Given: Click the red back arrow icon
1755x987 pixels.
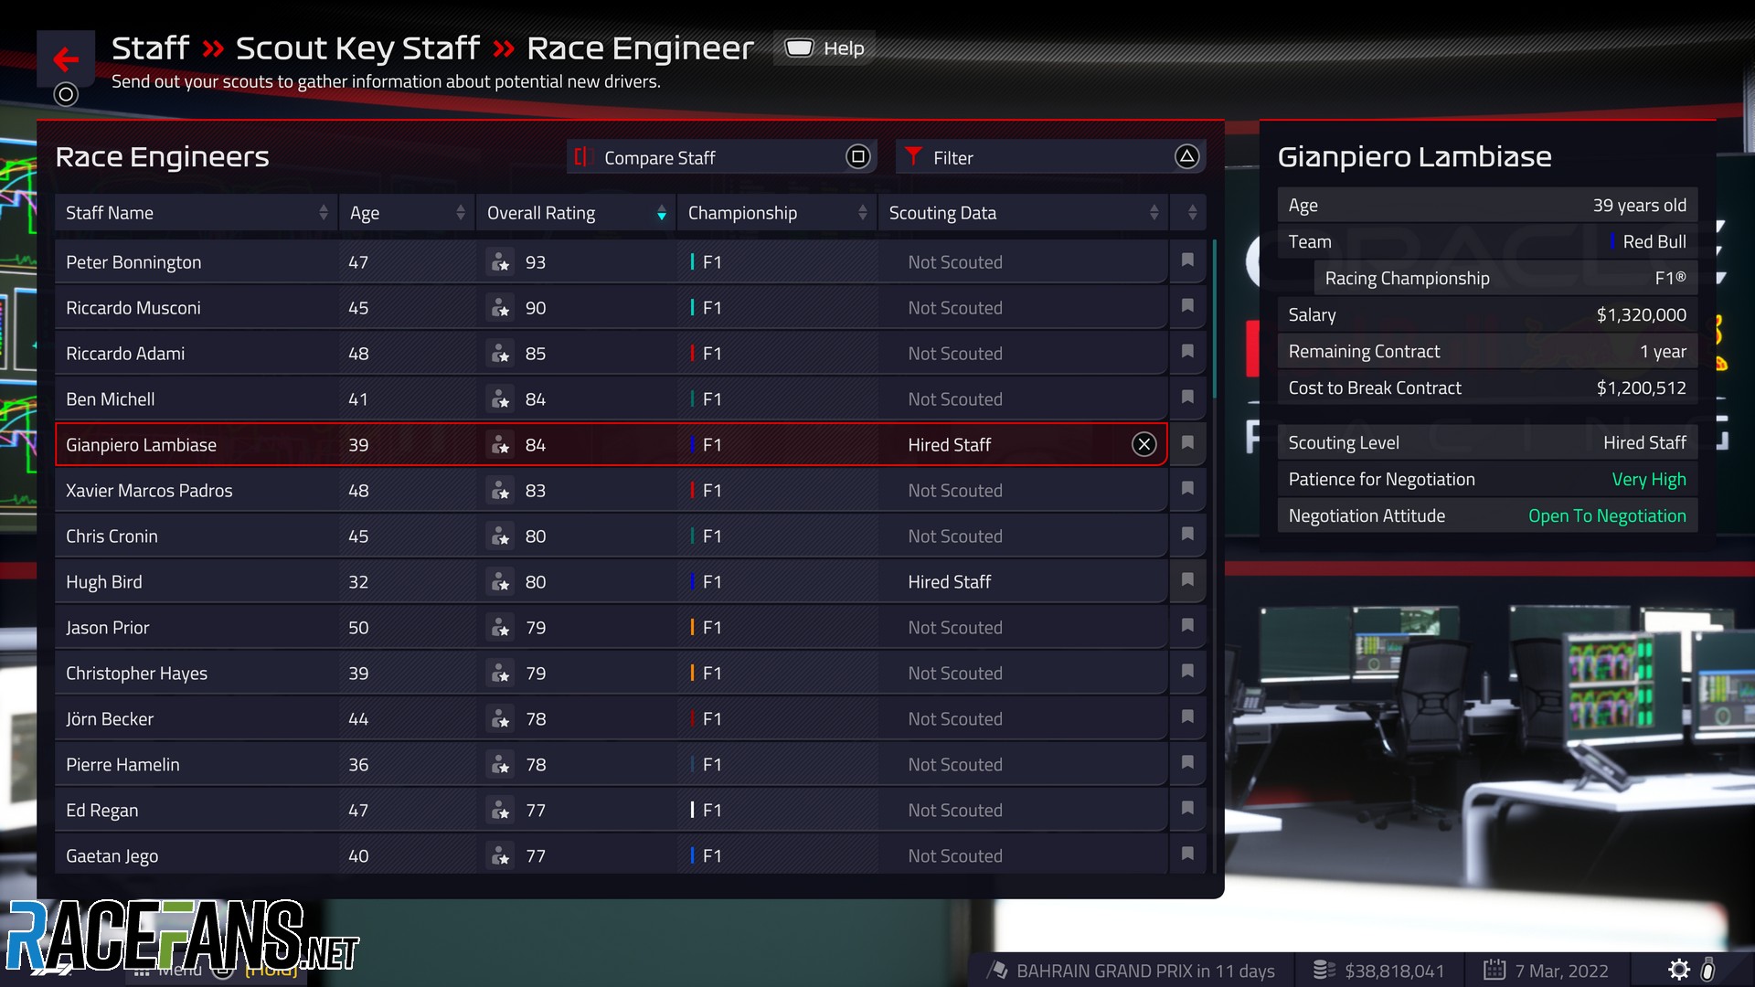Looking at the screenshot, I should (x=66, y=59).
